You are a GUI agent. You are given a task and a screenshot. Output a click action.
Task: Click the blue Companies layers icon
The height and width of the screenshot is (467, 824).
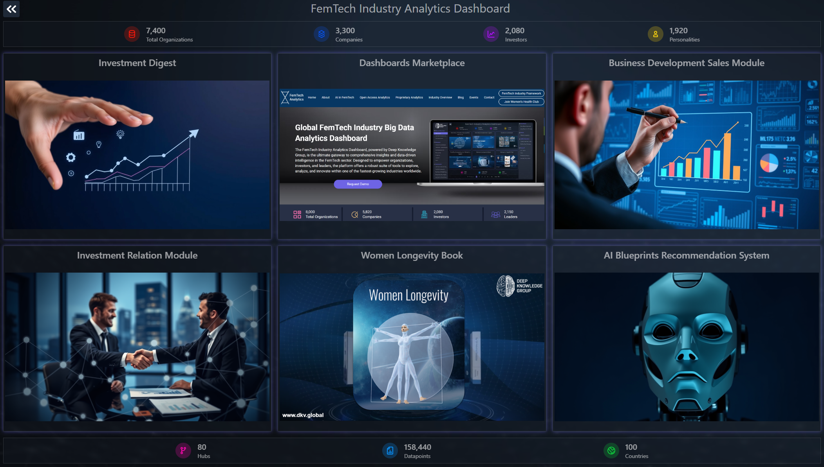[321, 34]
